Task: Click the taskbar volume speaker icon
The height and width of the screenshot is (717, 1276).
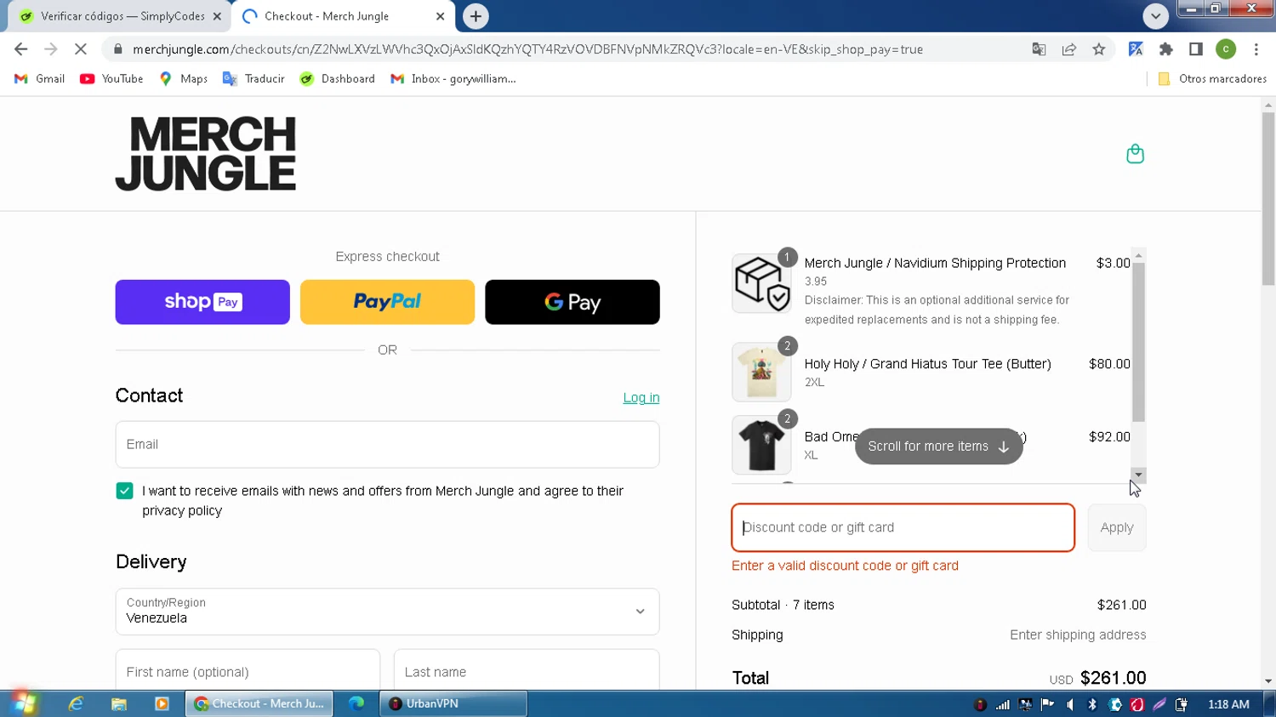Action: 1070,704
